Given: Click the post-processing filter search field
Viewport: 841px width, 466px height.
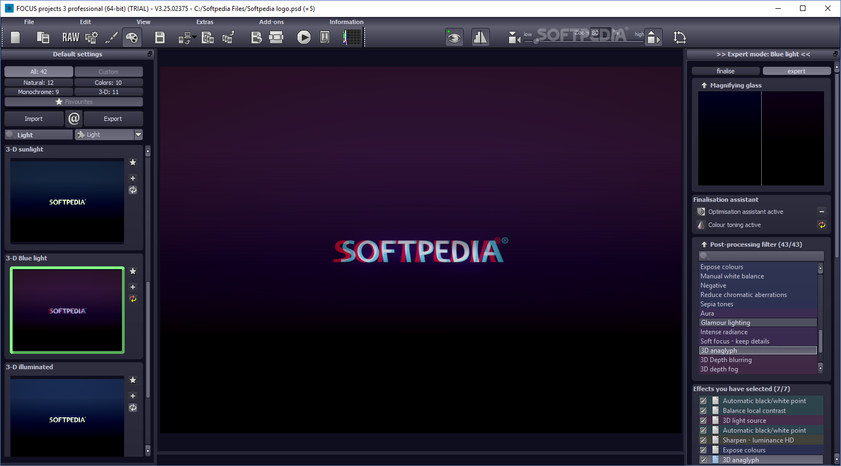Looking at the screenshot, I should point(761,256).
